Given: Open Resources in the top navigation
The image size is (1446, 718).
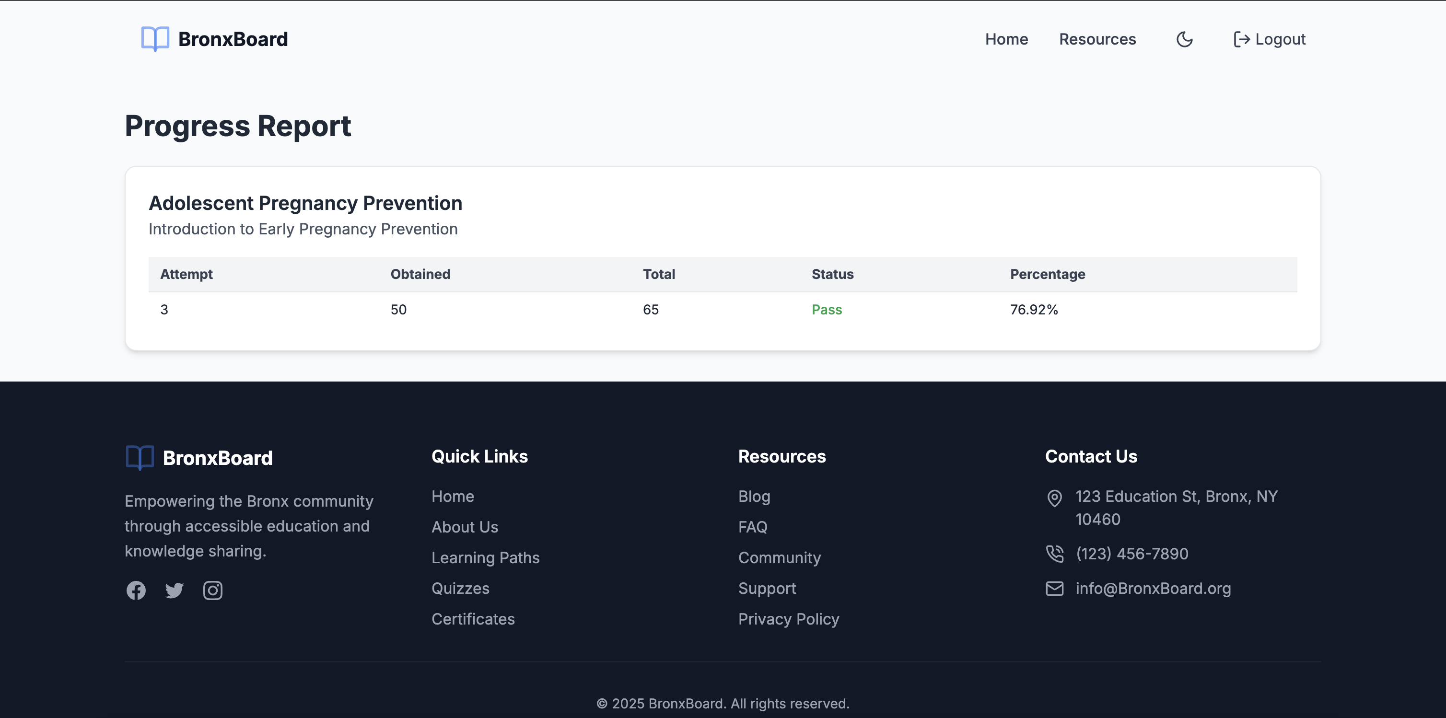Looking at the screenshot, I should coord(1097,39).
